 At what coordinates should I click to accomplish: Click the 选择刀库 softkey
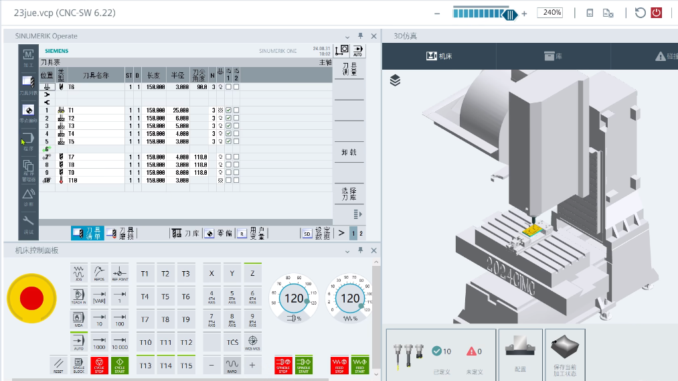pos(349,194)
